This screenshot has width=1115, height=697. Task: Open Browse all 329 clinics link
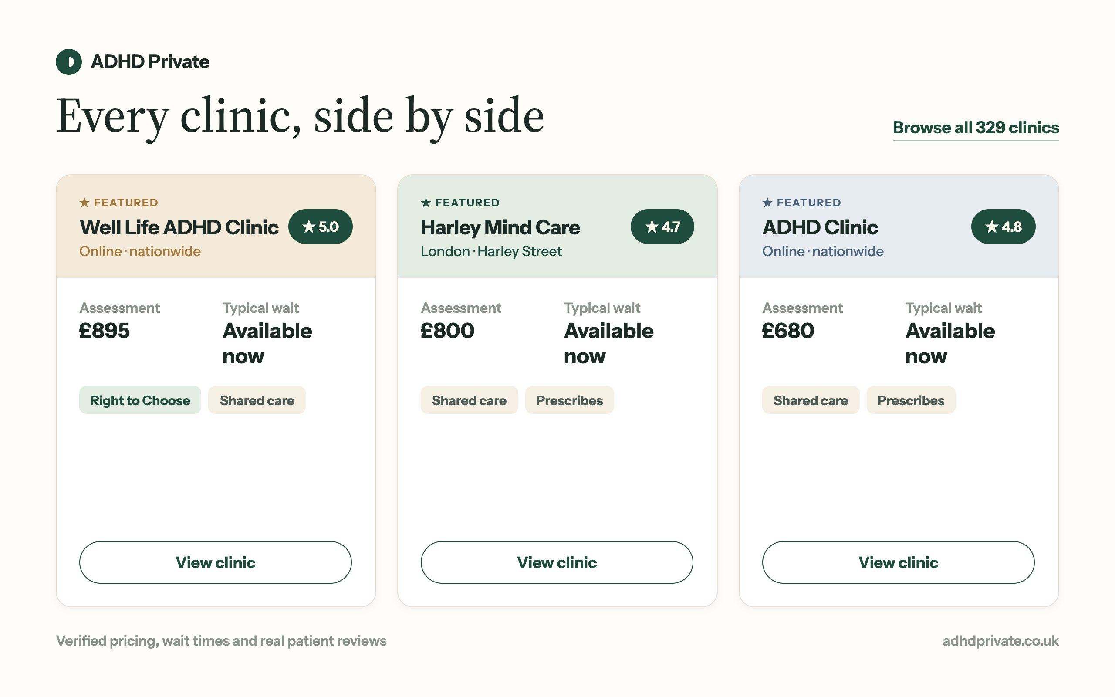pyautogui.click(x=976, y=128)
